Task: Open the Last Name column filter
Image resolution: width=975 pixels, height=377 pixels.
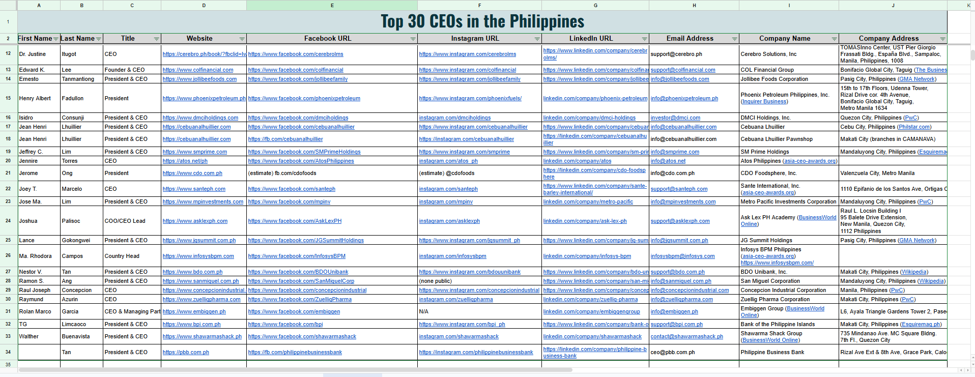Action: point(99,39)
